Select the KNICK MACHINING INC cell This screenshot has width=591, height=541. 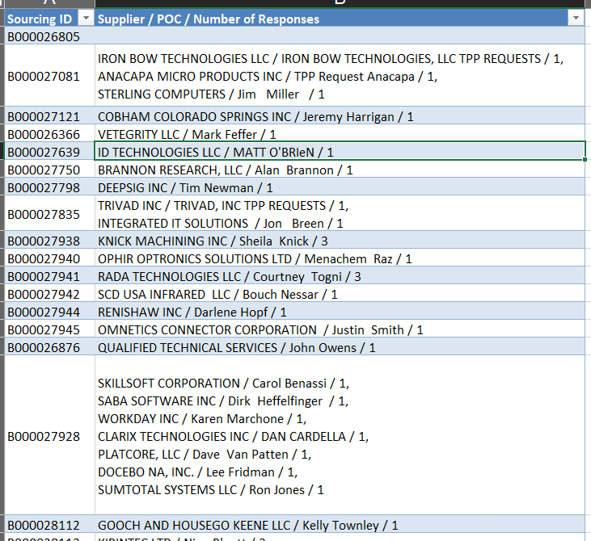tap(340, 240)
